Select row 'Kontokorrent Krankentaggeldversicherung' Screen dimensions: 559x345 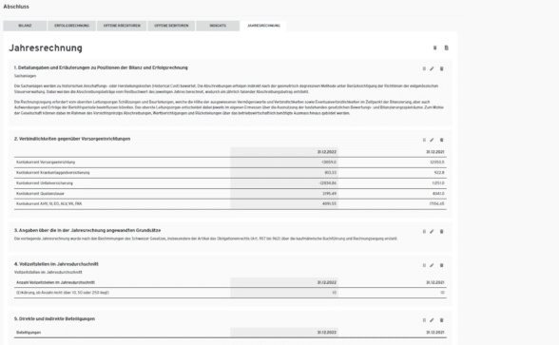[230, 173]
